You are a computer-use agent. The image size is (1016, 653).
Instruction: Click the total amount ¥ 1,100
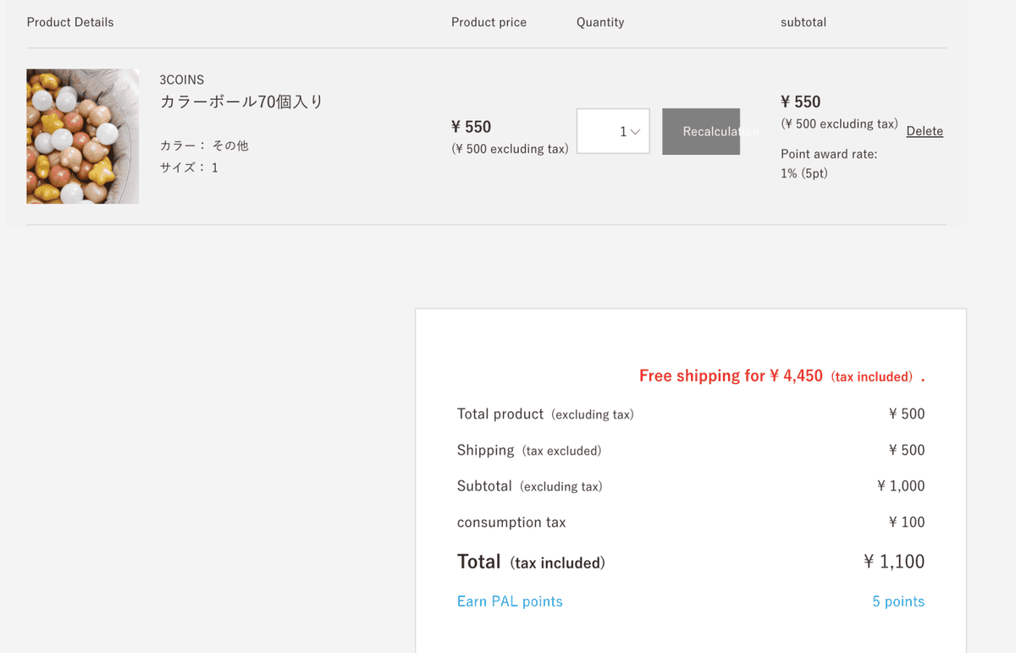894,561
